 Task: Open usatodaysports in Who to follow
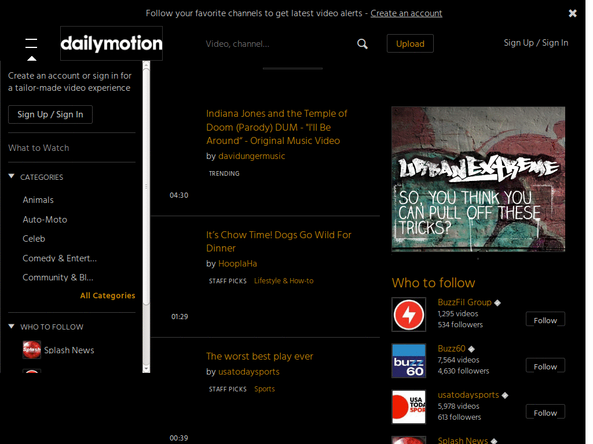tap(468, 395)
